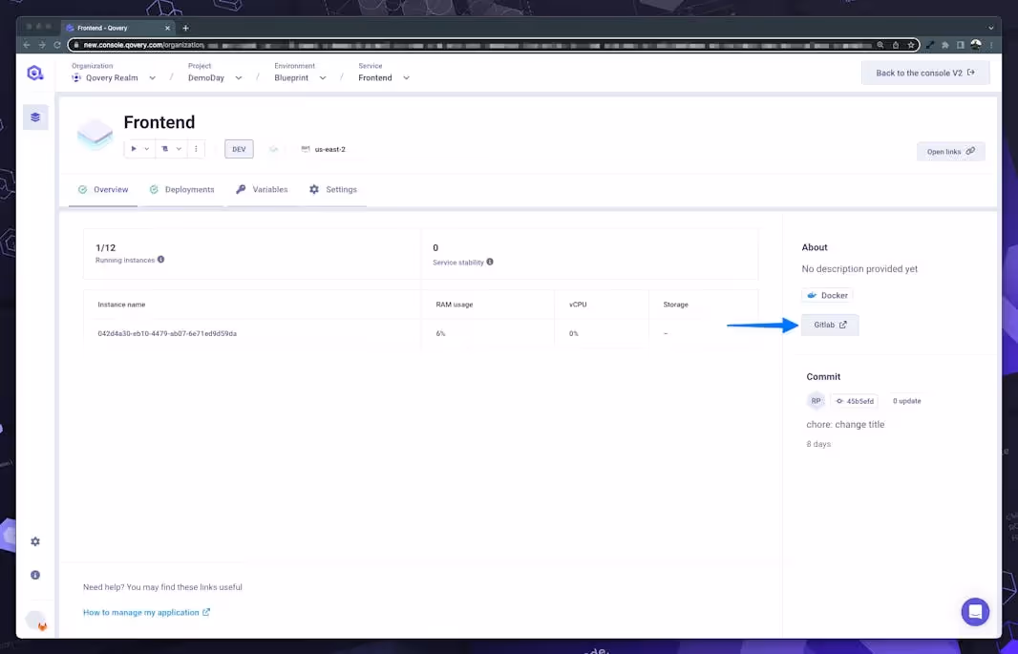Open the browser extensions puzzle icon
Image resolution: width=1018 pixels, height=654 pixels.
[945, 45]
